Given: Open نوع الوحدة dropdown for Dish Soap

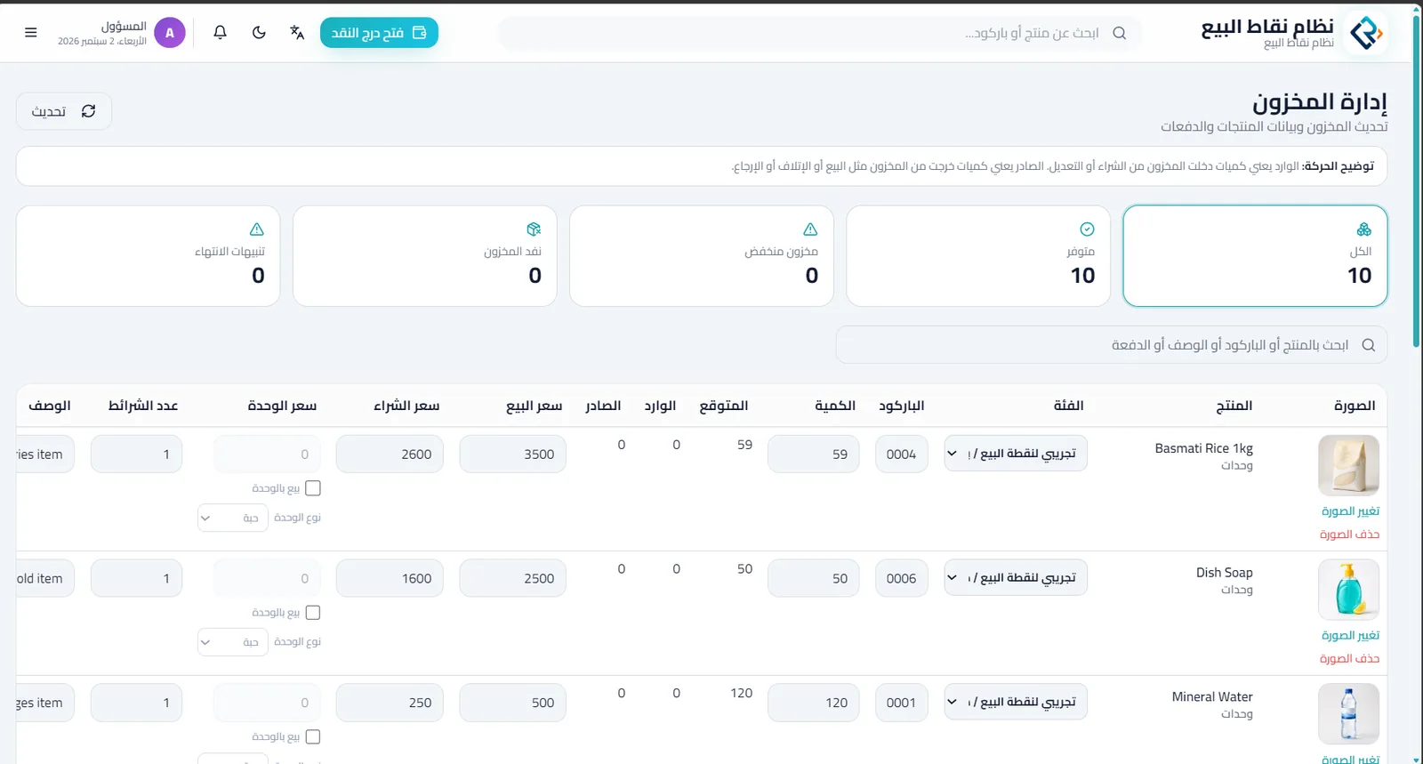Looking at the screenshot, I should click(x=233, y=642).
